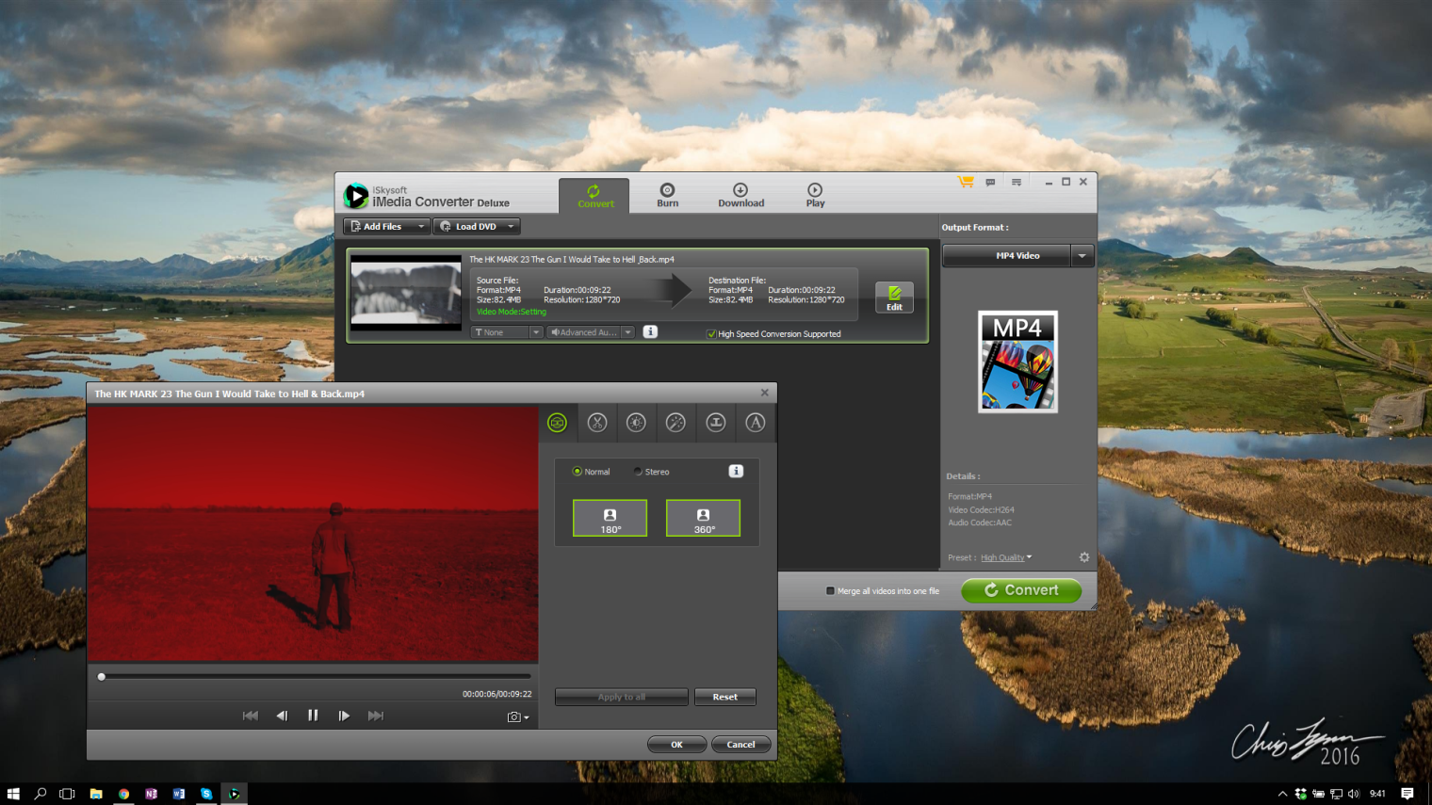Select the Stereo radio button
The width and height of the screenshot is (1432, 805).
coord(638,472)
